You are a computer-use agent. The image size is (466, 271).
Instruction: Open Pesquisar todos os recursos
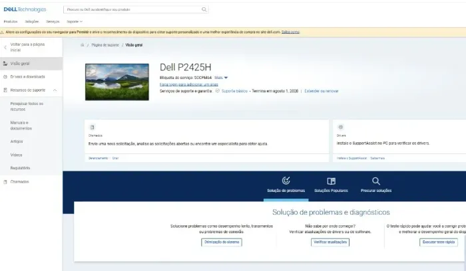[27, 106]
